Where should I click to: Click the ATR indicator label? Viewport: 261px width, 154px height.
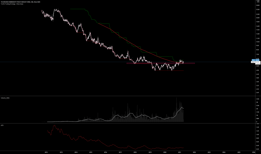tap(2, 125)
